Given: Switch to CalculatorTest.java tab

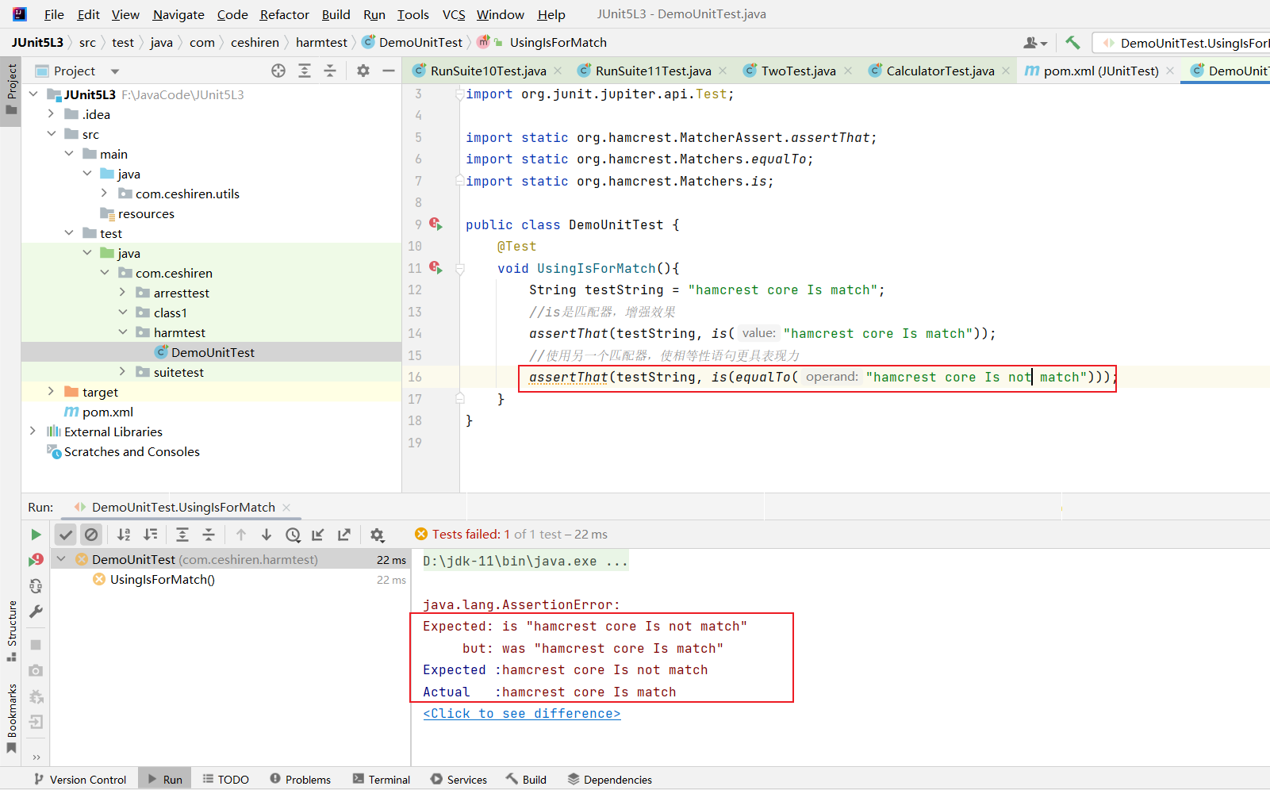Looking at the screenshot, I should click(939, 71).
